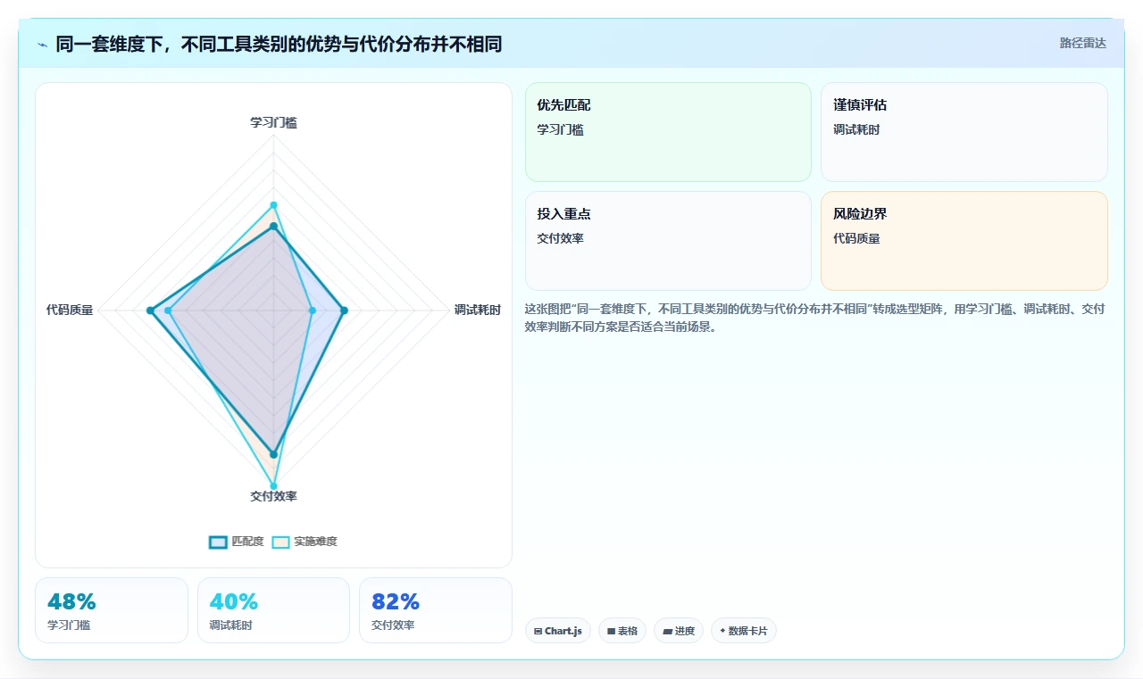Toggle the 匹配度 legend item
1143x679 pixels.
[x=237, y=542]
